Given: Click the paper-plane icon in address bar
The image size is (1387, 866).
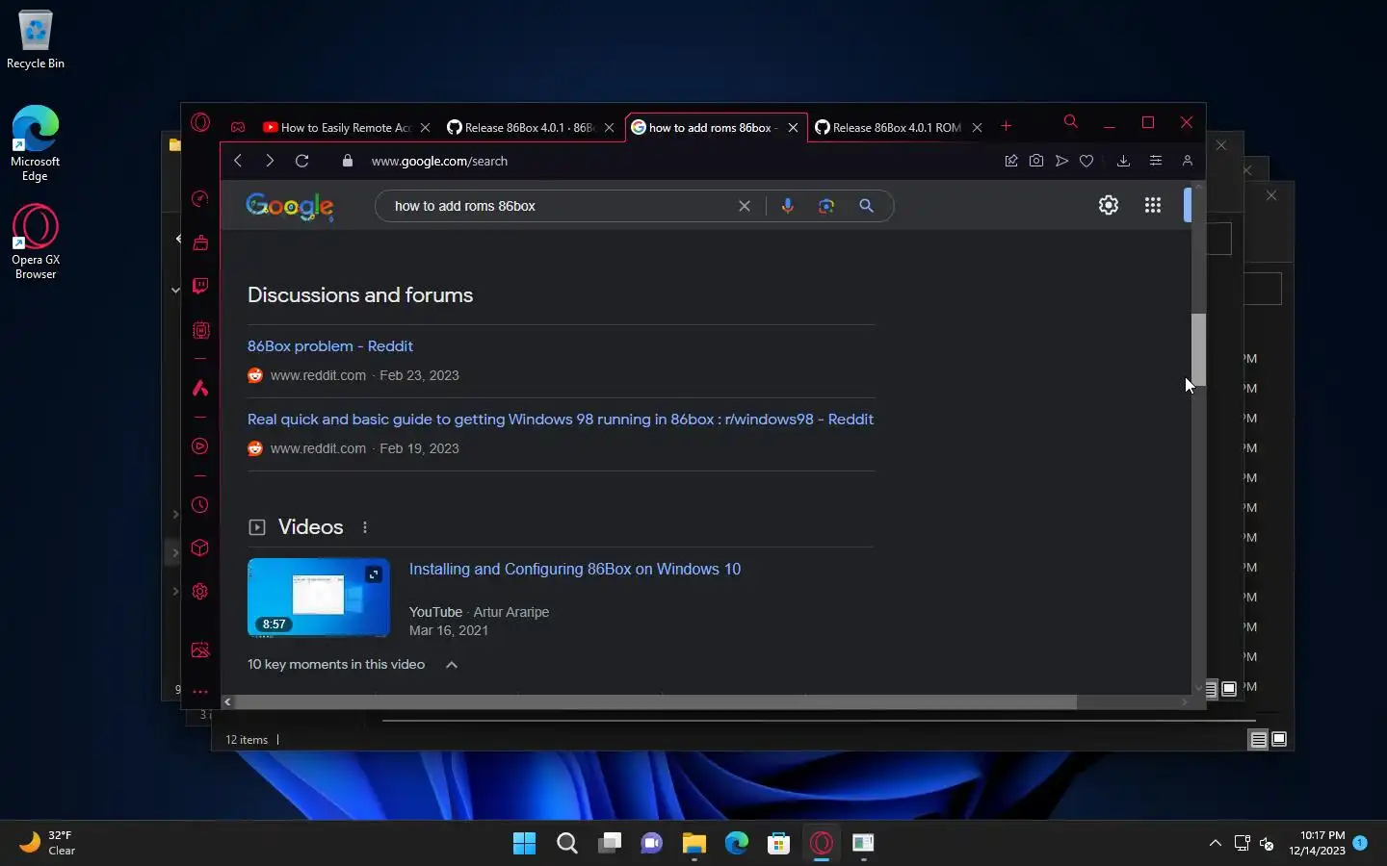Looking at the screenshot, I should [1061, 161].
